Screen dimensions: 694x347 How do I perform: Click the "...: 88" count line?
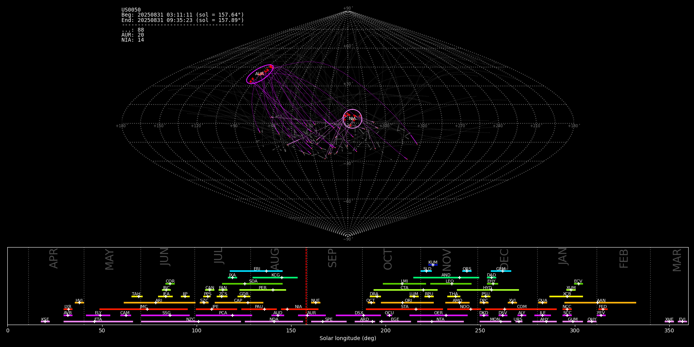(x=133, y=30)
